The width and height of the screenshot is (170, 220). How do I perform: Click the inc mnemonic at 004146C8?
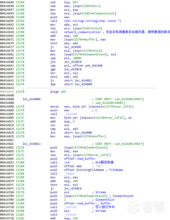click(53, 125)
